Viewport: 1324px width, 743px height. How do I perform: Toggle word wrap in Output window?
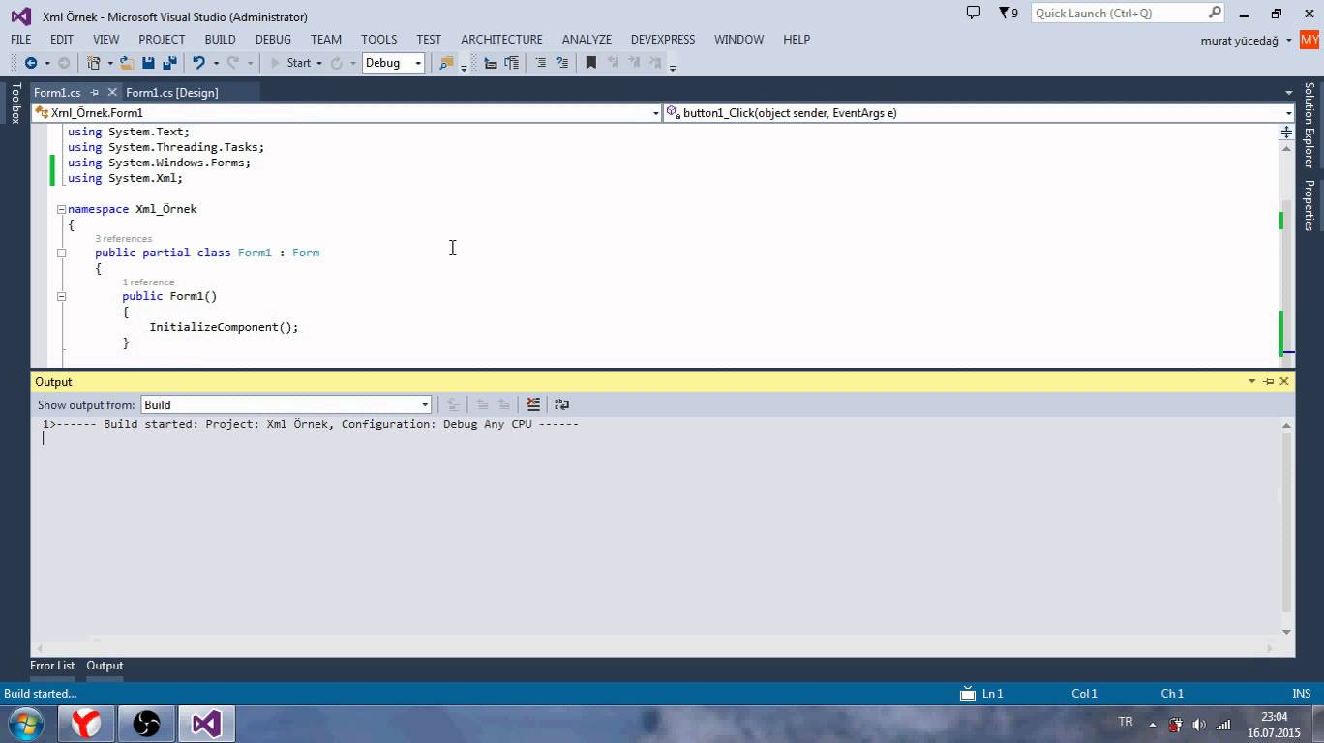pyautogui.click(x=562, y=404)
